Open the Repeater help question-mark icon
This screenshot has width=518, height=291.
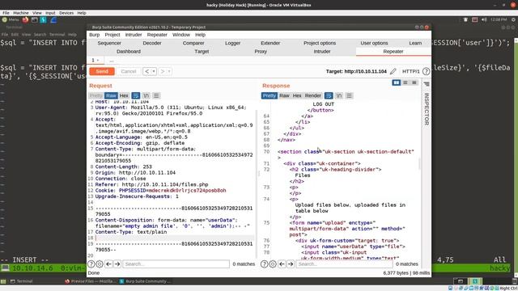click(427, 71)
